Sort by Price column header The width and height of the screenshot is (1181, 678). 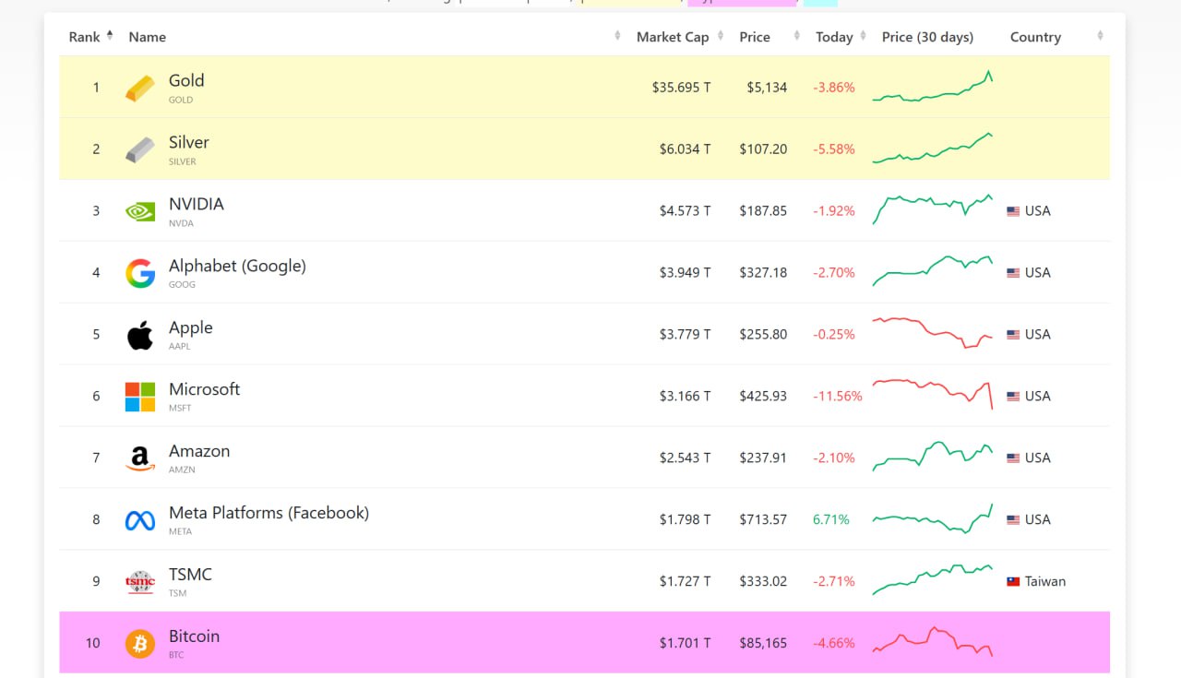tap(755, 37)
